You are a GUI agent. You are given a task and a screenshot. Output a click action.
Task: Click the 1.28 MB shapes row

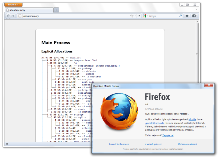[77, 74]
